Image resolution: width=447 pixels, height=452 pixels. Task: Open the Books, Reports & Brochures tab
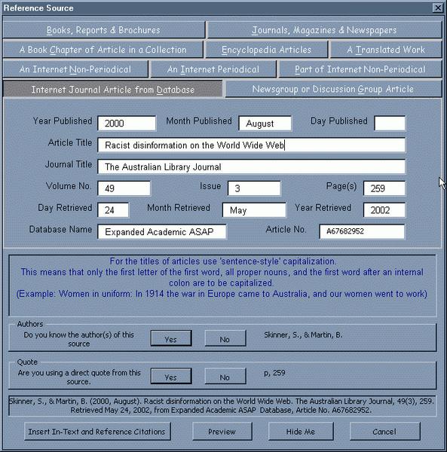[103, 30]
